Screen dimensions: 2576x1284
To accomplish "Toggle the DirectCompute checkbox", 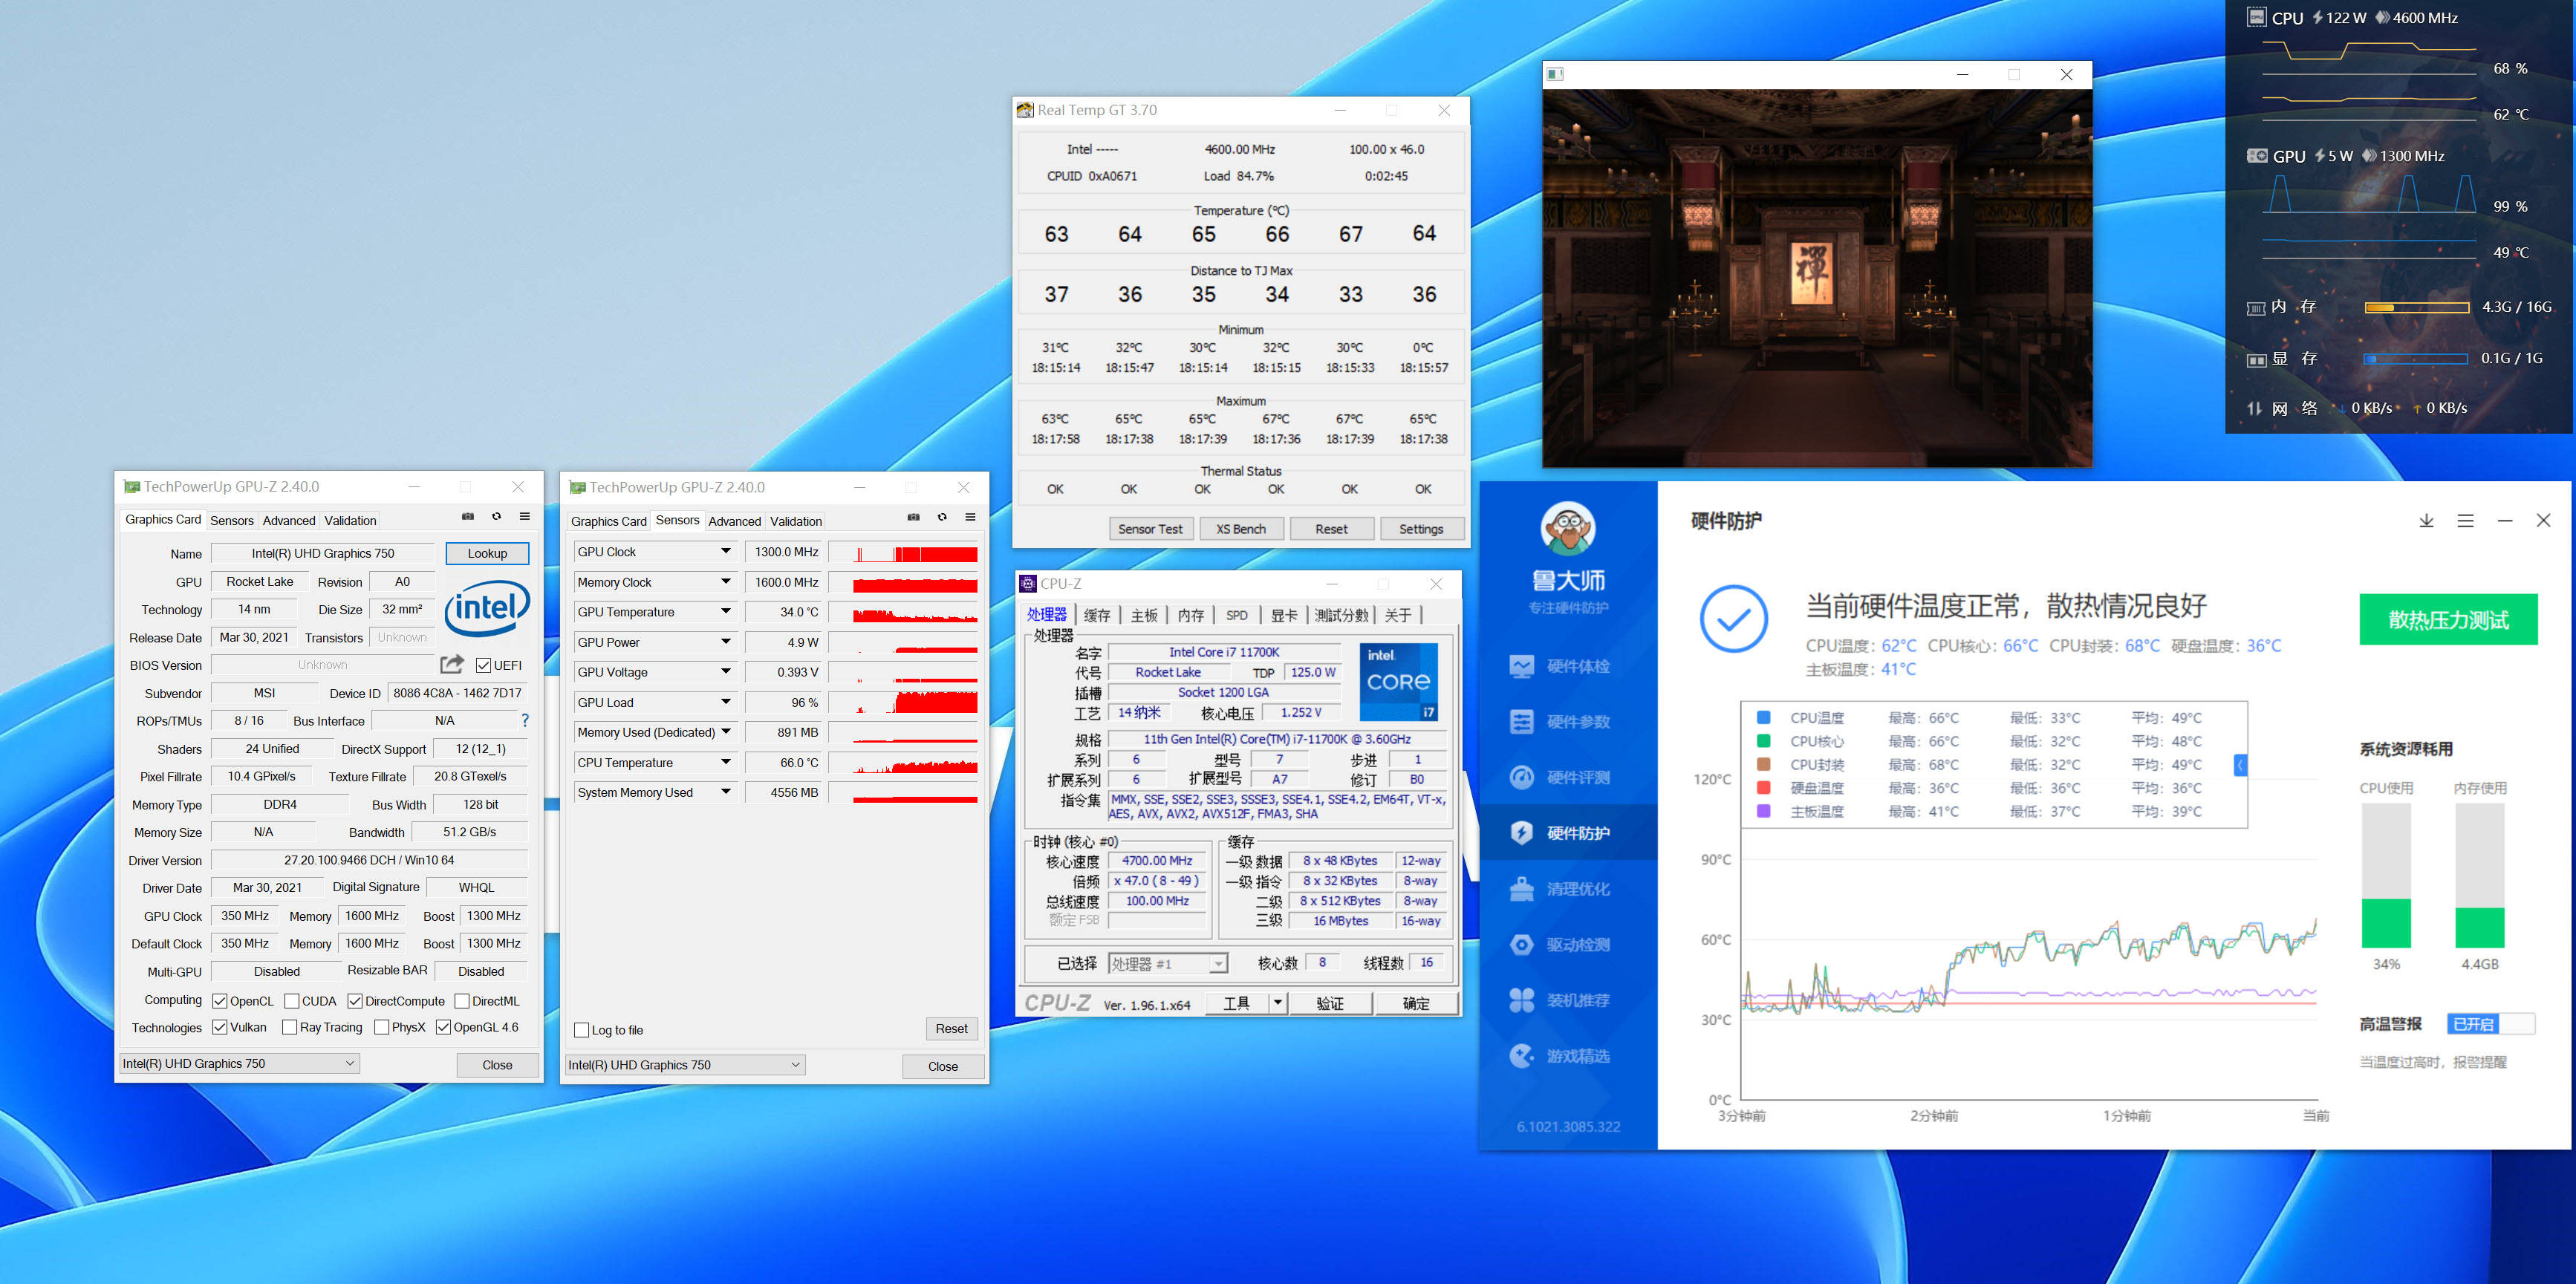I will [355, 1001].
